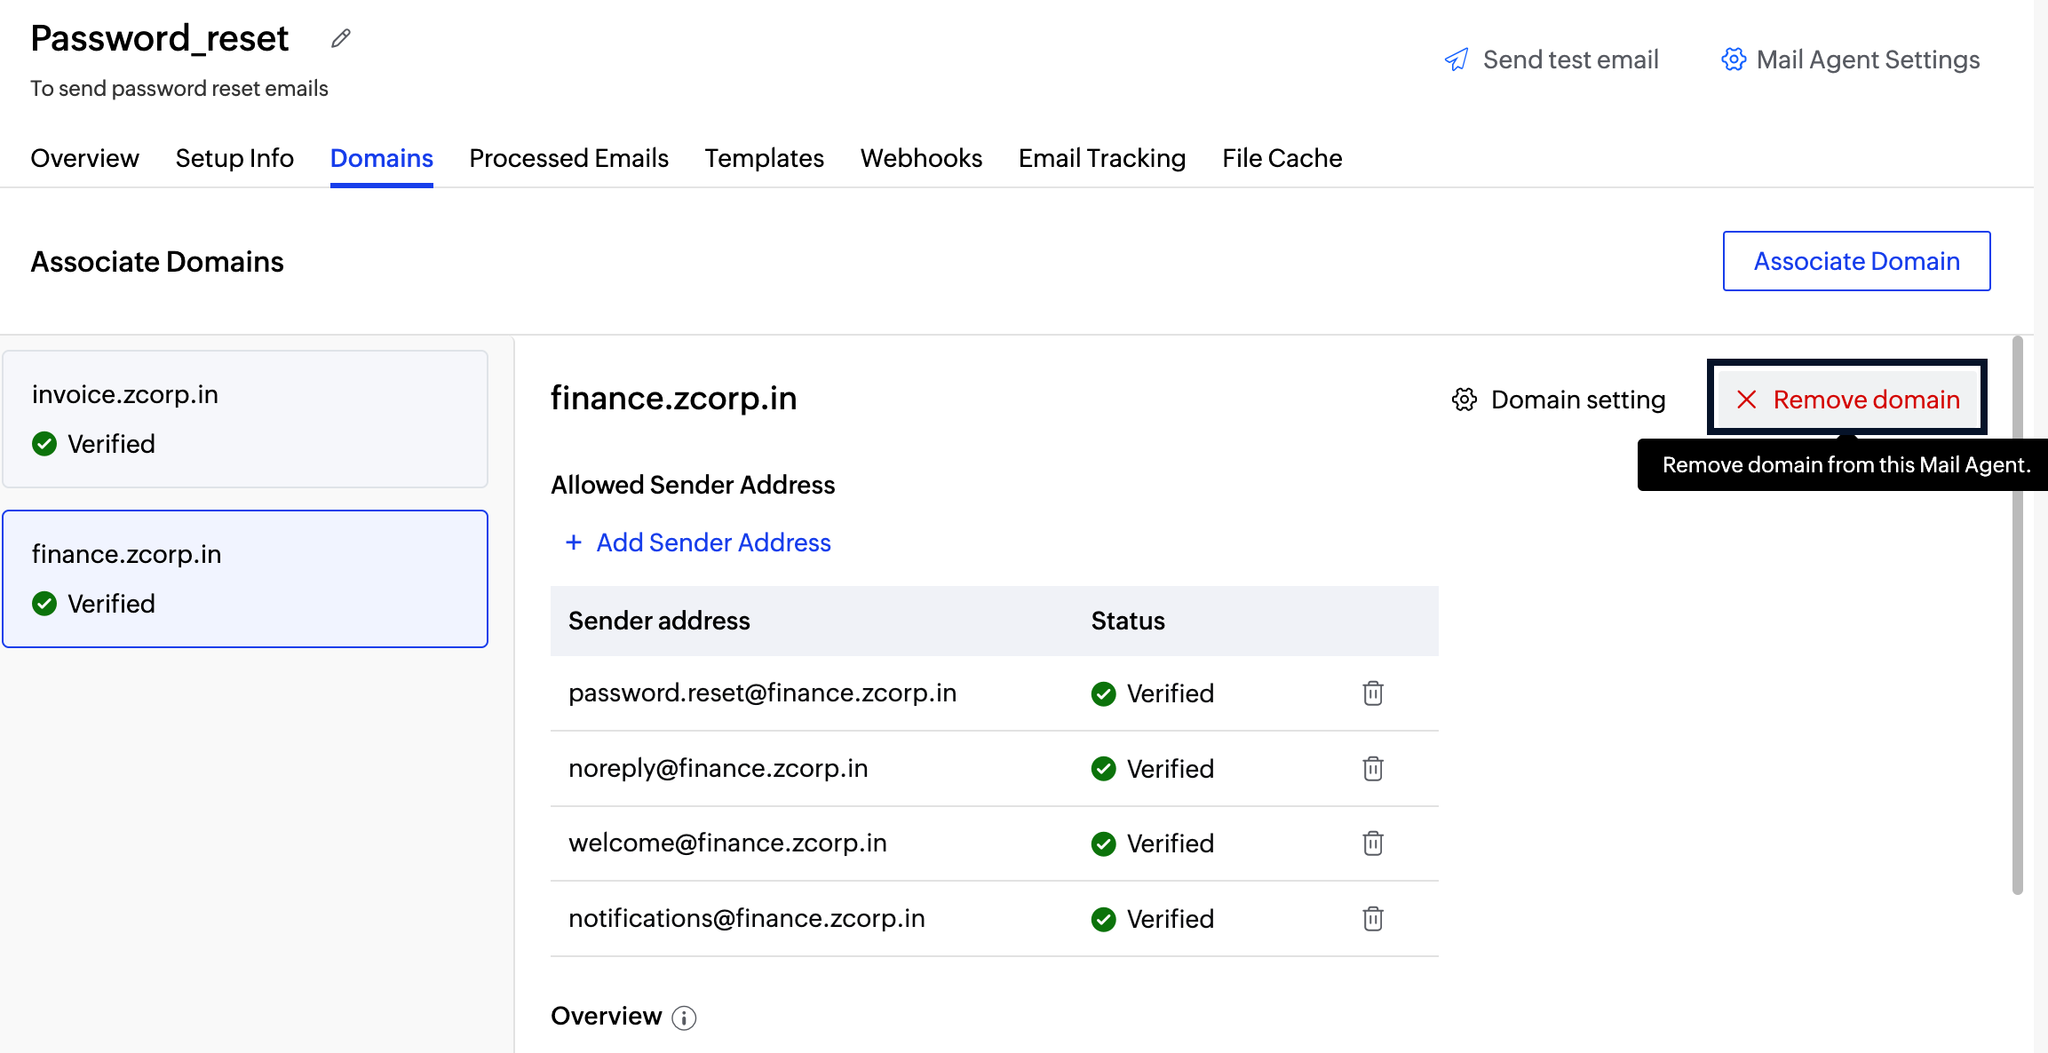Click the Add Sender Address link
The image size is (2048, 1053).
click(x=713, y=542)
